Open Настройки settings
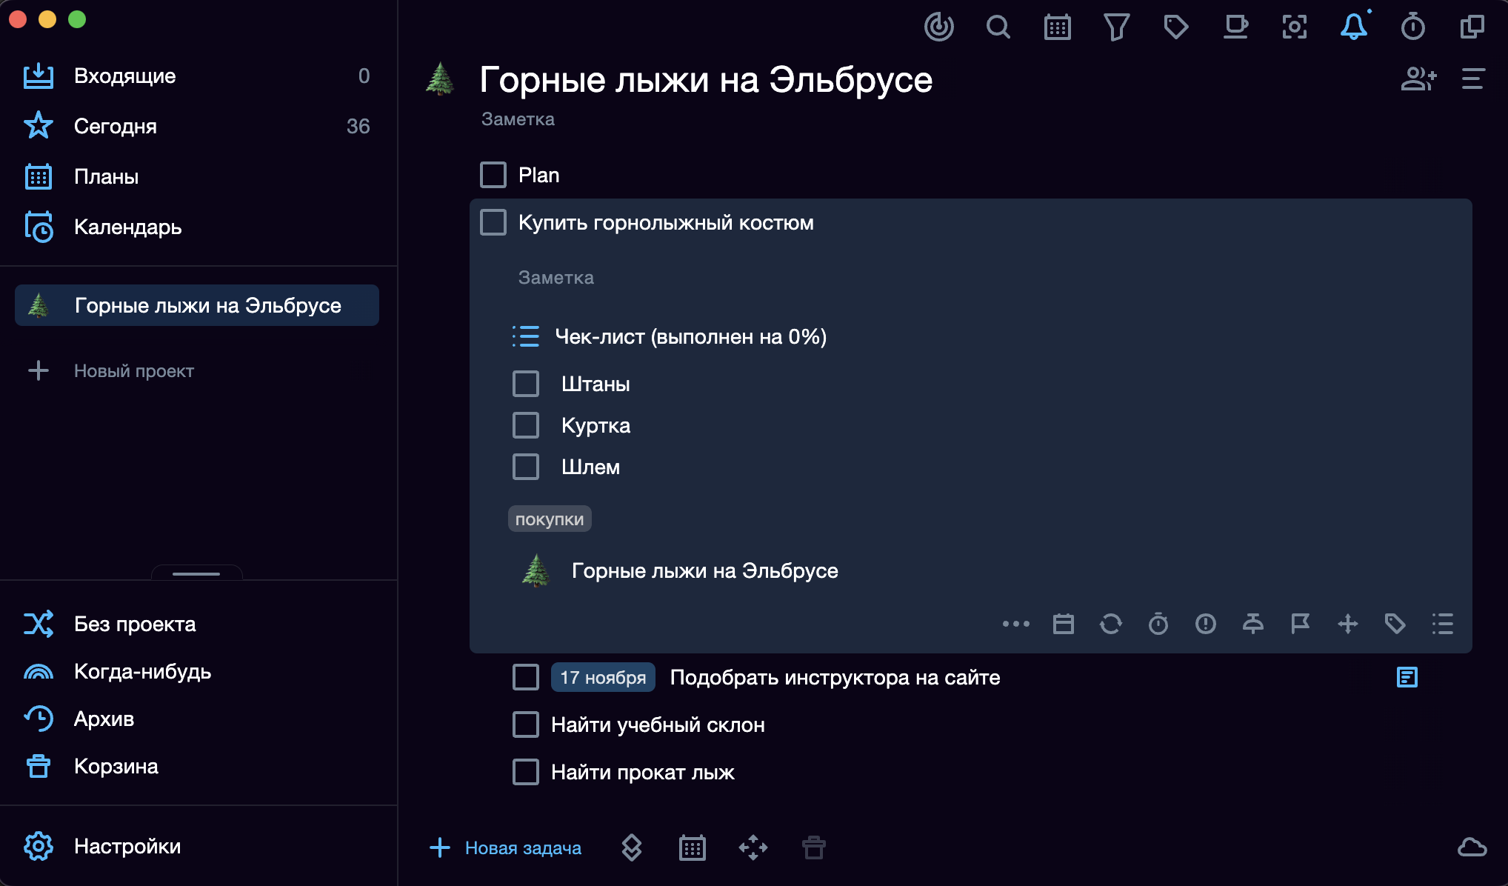 [197, 846]
